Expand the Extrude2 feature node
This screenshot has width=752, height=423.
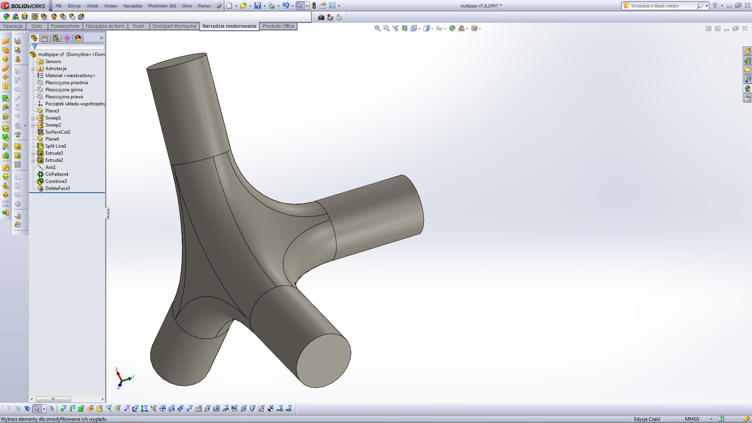click(33, 161)
